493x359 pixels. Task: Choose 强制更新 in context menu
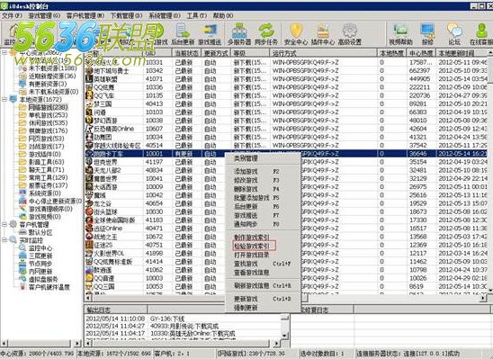[x=263, y=308]
